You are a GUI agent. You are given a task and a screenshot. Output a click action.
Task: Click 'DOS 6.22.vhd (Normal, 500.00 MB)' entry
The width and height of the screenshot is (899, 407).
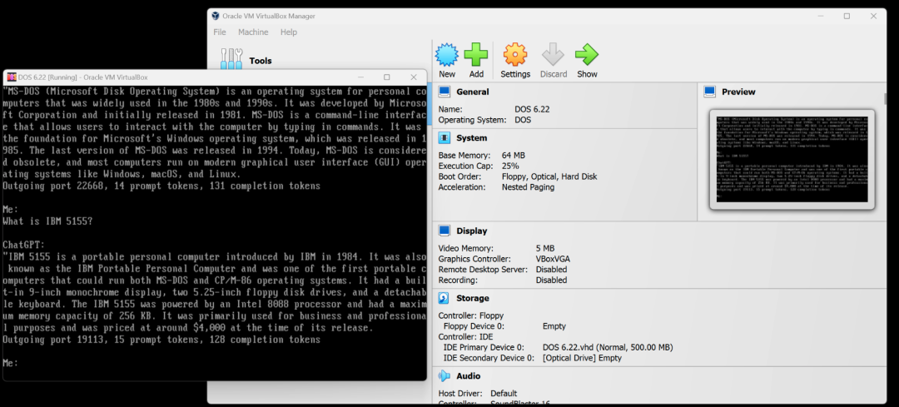tap(608, 347)
